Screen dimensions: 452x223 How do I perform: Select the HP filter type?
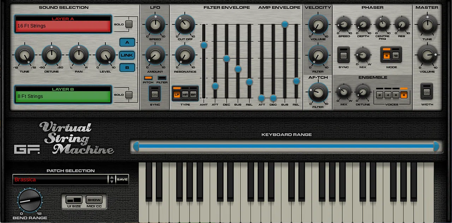point(185,94)
